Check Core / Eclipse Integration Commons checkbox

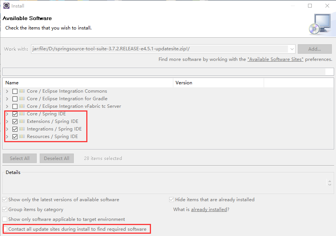[15, 91]
